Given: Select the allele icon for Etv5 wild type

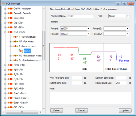Looking at the screenshot, I should tap(16, 37).
